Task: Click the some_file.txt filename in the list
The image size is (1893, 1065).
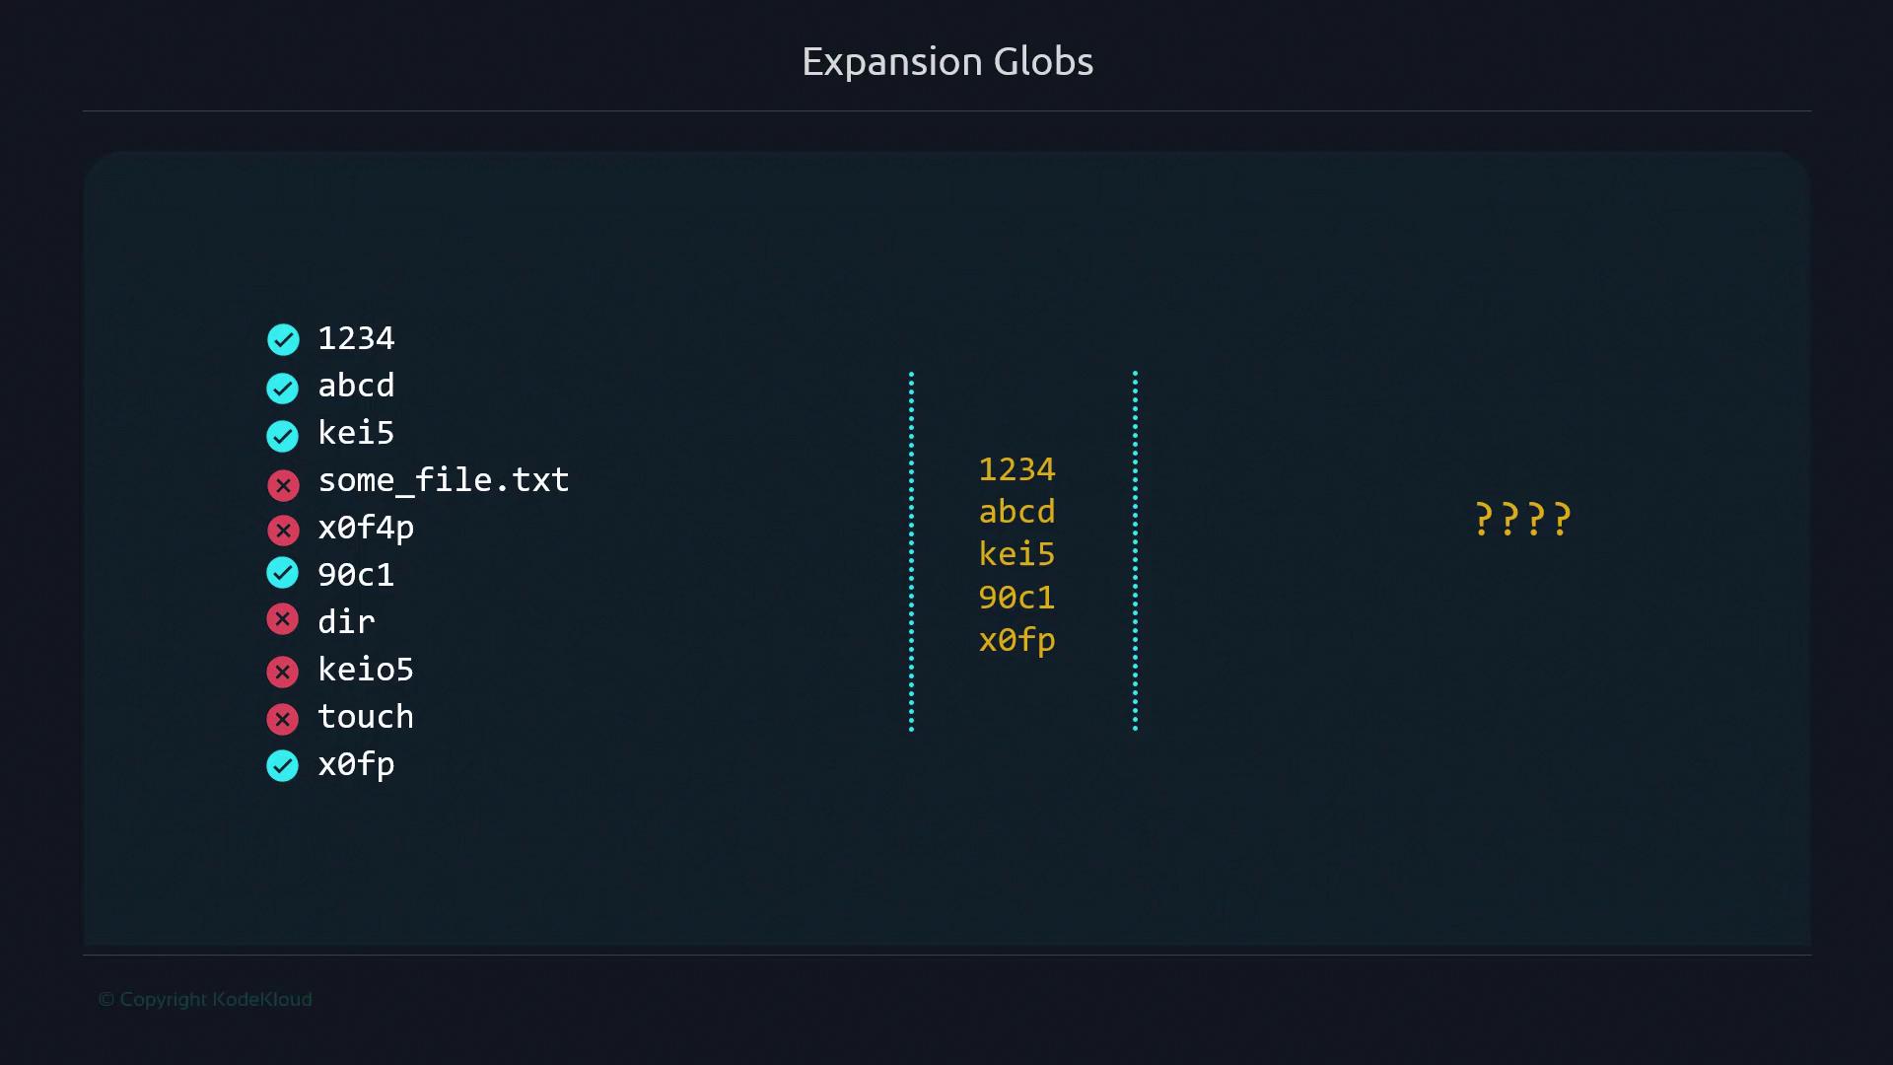Action: (x=443, y=480)
